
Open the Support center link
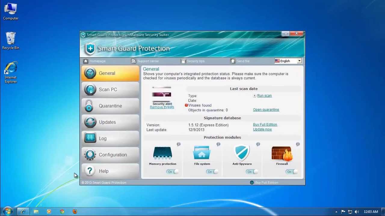point(145,61)
